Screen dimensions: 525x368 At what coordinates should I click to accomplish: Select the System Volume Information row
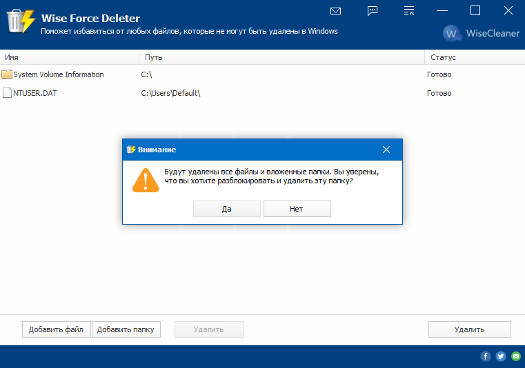[59, 74]
